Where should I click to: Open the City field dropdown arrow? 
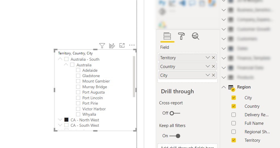[207, 75]
